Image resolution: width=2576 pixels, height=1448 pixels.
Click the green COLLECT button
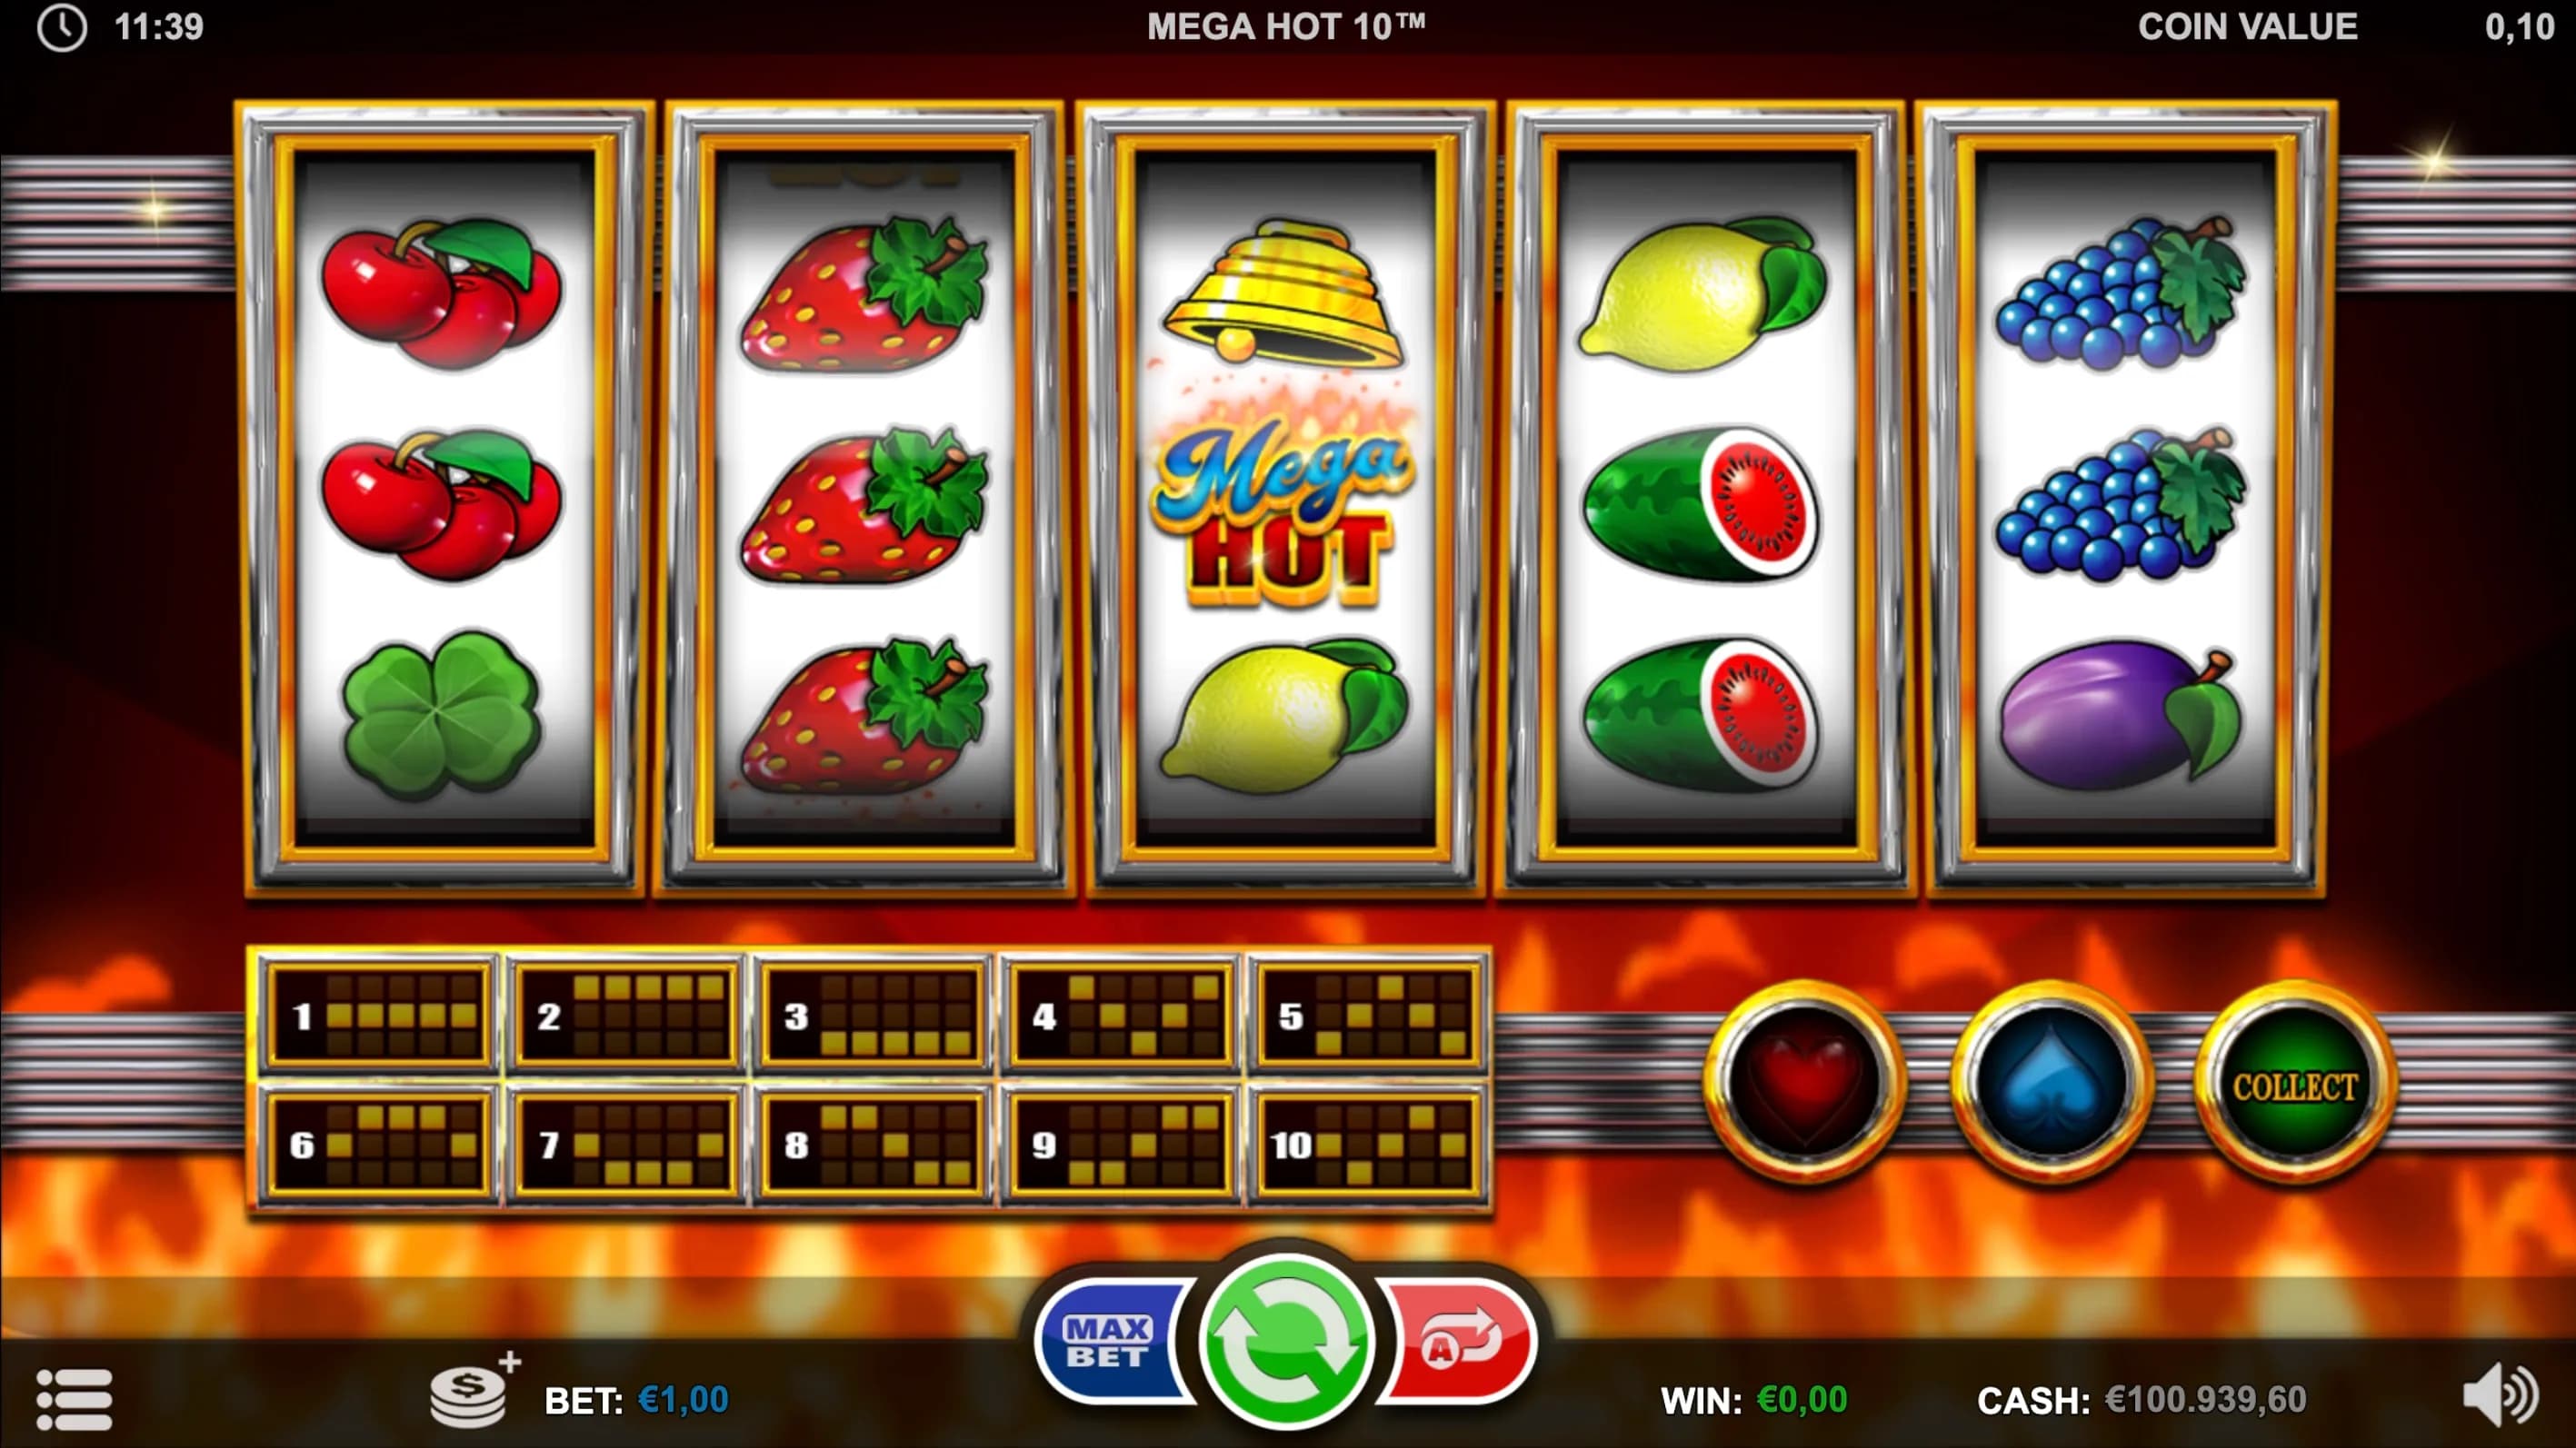tap(2295, 1083)
